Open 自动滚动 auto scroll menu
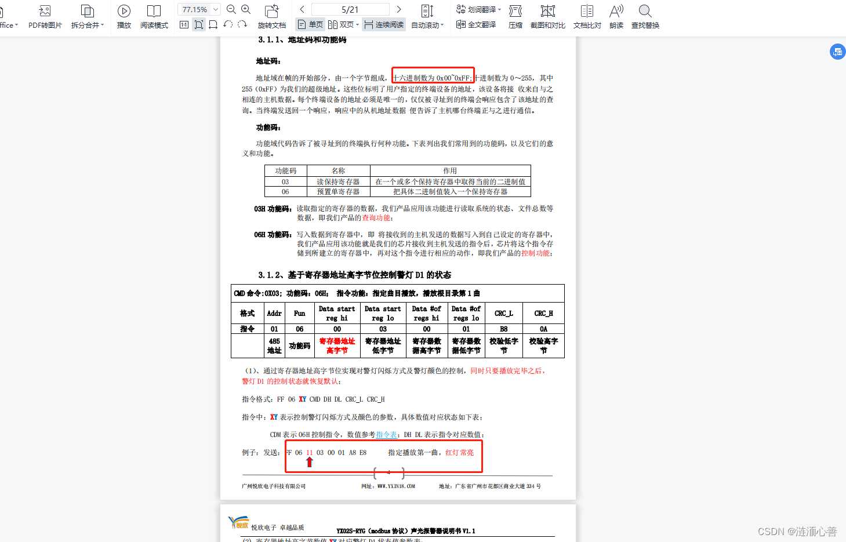This screenshot has width=846, height=542. click(x=427, y=17)
